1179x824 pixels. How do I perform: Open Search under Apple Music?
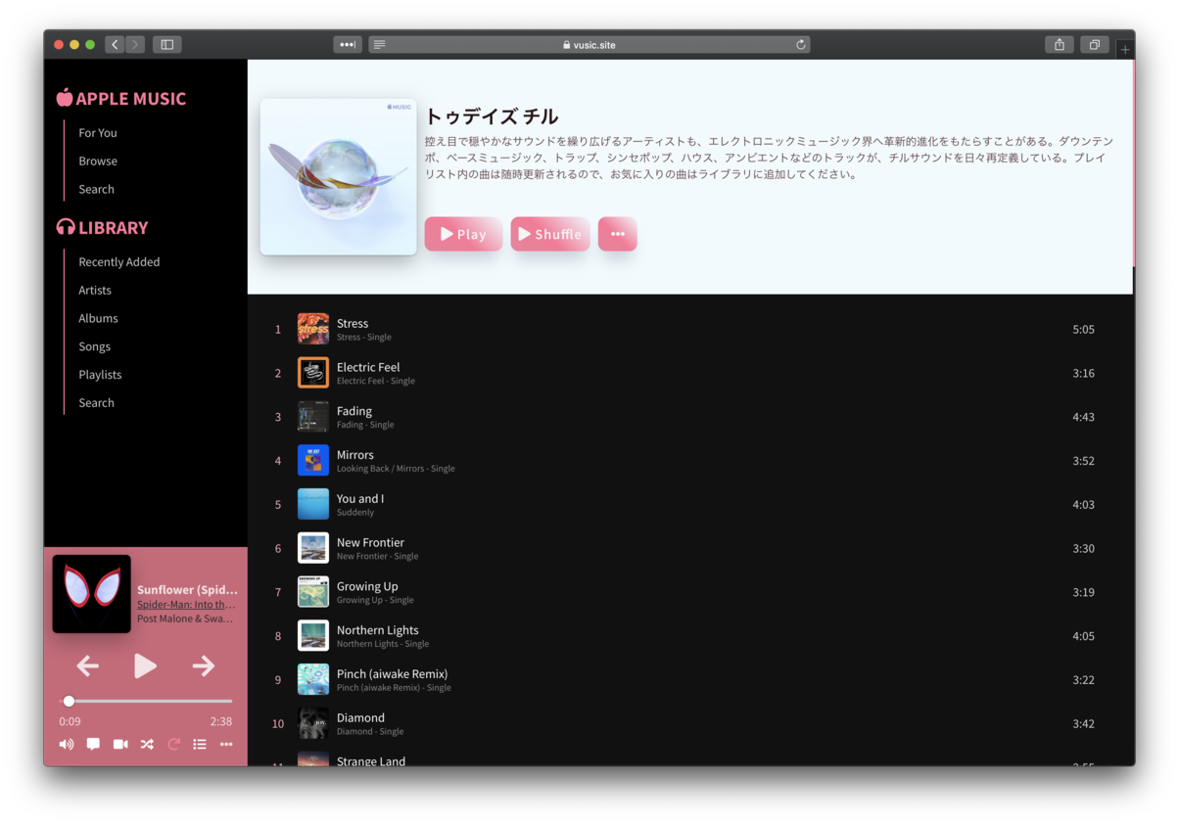[x=97, y=190]
